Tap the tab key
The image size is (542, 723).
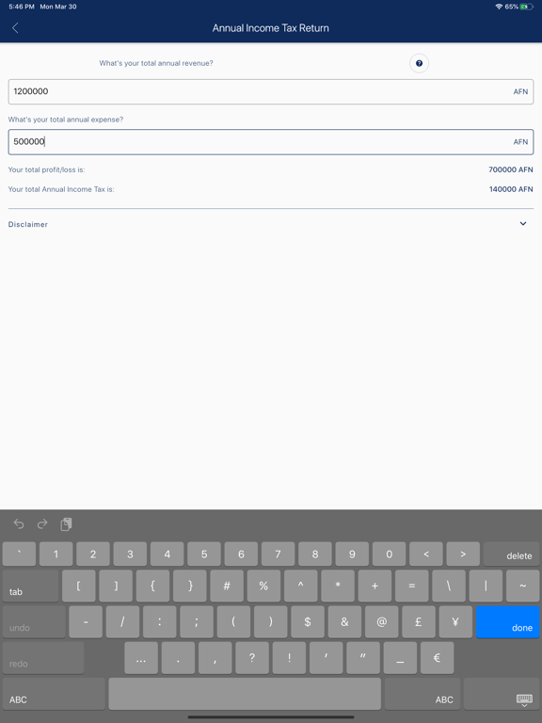coord(30,586)
